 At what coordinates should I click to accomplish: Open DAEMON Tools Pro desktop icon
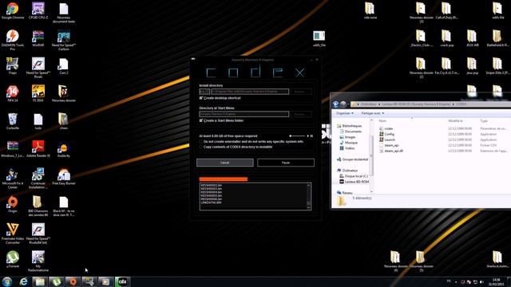pyautogui.click(x=13, y=40)
